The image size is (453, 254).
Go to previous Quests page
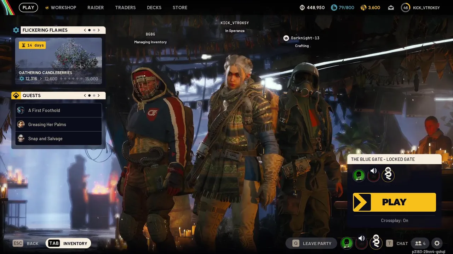click(x=85, y=96)
